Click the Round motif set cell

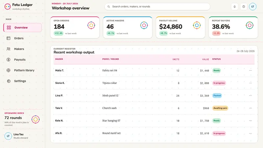click(111, 133)
